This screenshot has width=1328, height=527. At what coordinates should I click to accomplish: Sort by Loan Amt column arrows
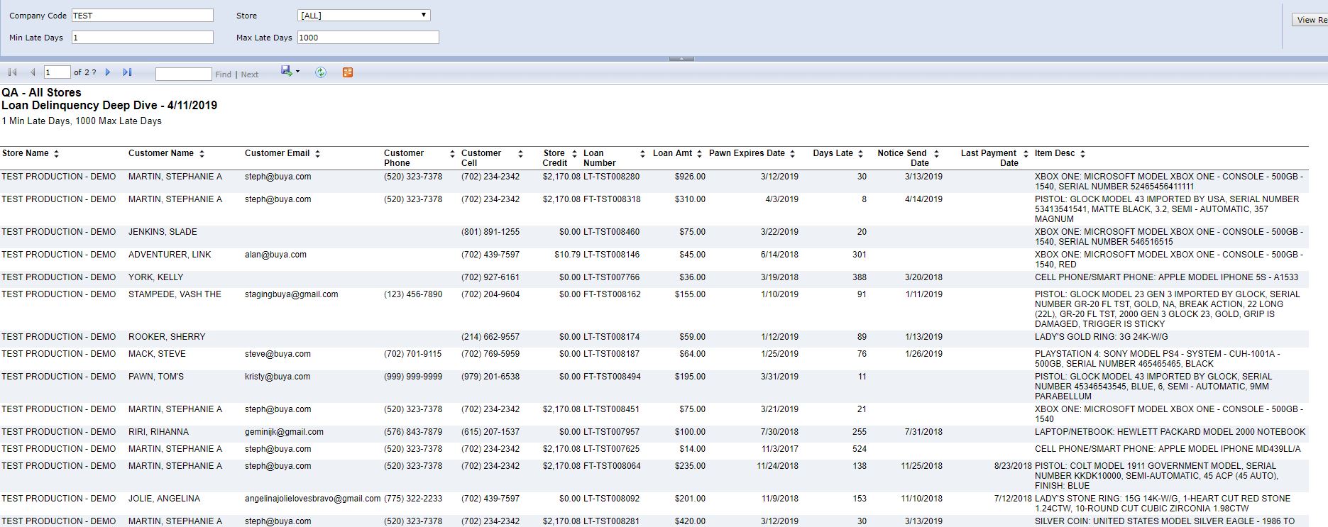tap(699, 154)
